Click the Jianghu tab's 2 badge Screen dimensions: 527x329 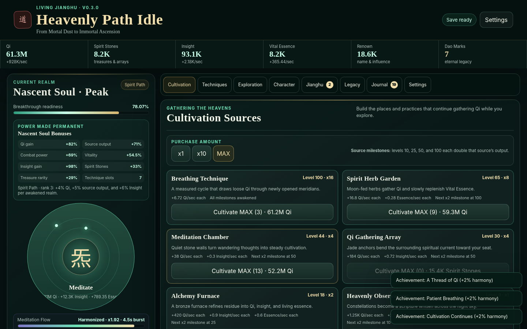tap(329, 85)
